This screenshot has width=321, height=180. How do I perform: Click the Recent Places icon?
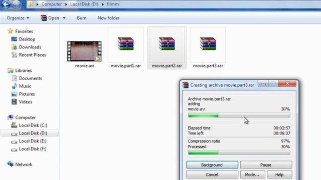14,54
